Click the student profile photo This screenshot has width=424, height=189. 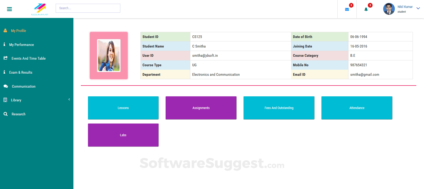(x=109, y=55)
